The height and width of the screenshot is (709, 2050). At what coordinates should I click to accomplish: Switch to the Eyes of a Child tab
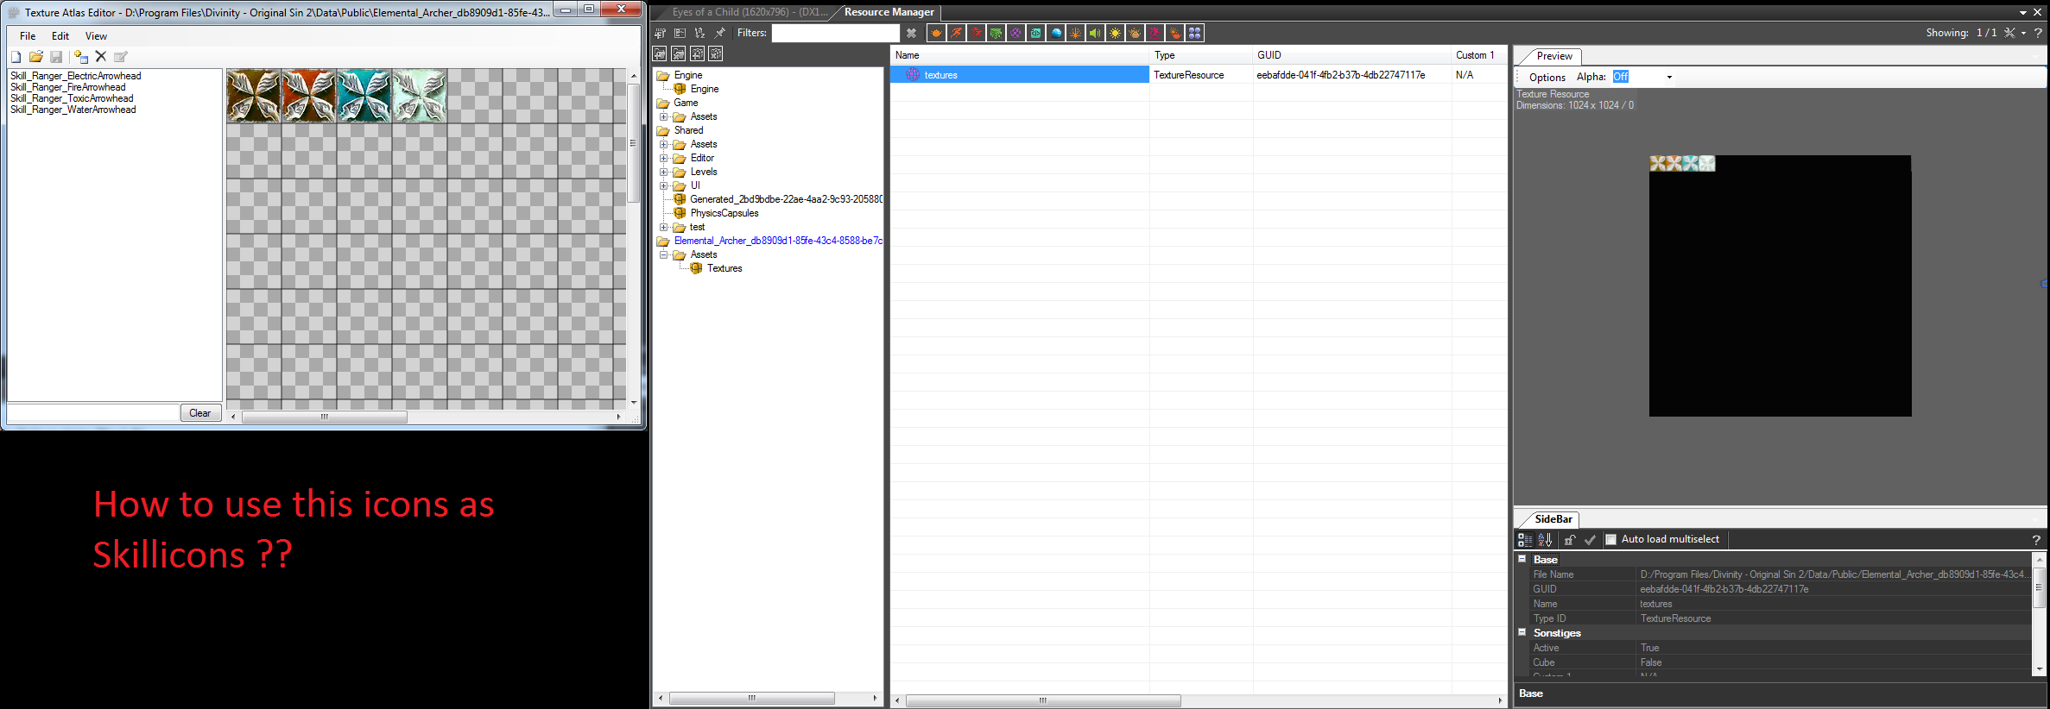pyautogui.click(x=747, y=12)
